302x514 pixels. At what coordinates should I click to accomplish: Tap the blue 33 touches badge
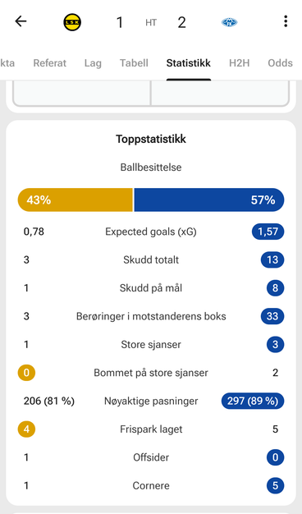coord(272,316)
